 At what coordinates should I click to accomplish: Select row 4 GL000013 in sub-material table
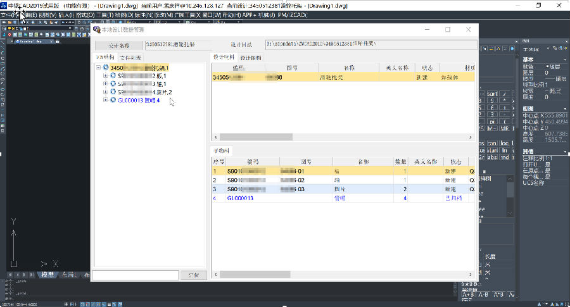pos(241,198)
